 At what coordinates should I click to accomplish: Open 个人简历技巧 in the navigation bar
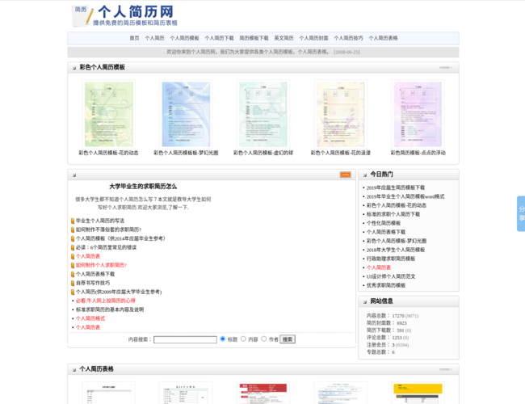(349, 38)
